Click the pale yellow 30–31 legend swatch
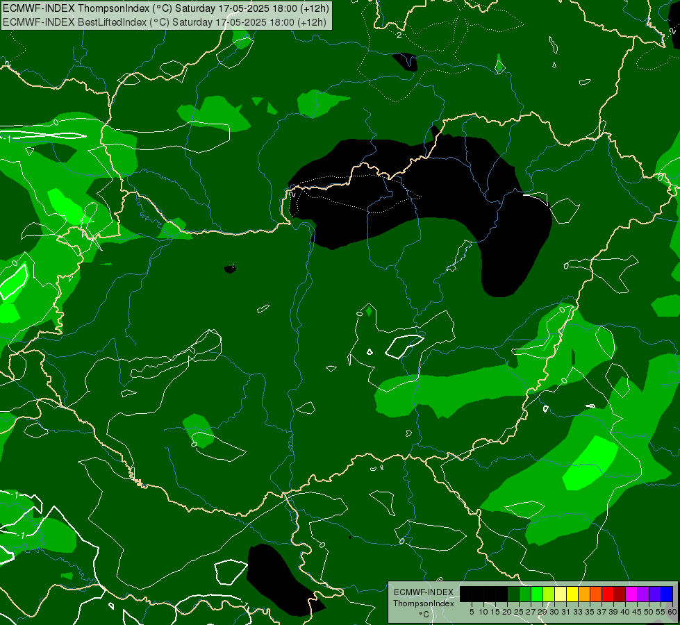This screenshot has height=625, width=680. [x=561, y=594]
